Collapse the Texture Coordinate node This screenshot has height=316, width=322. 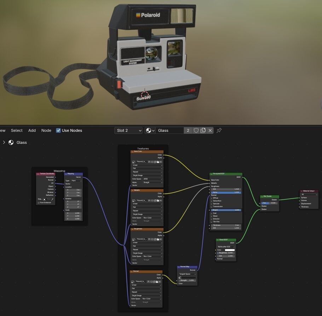(38, 174)
